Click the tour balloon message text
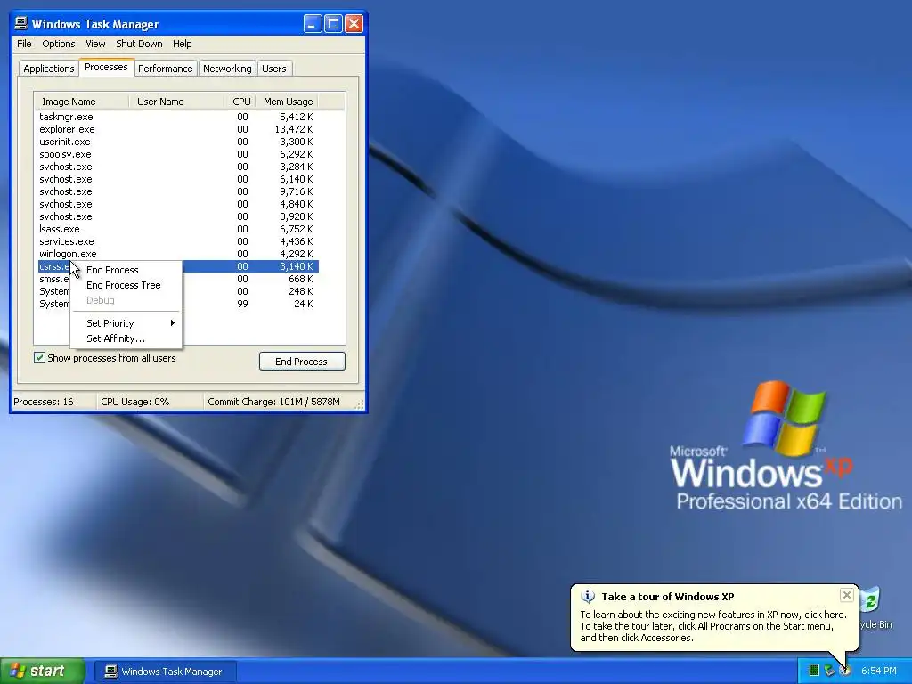The width and height of the screenshot is (912, 684). click(x=713, y=626)
